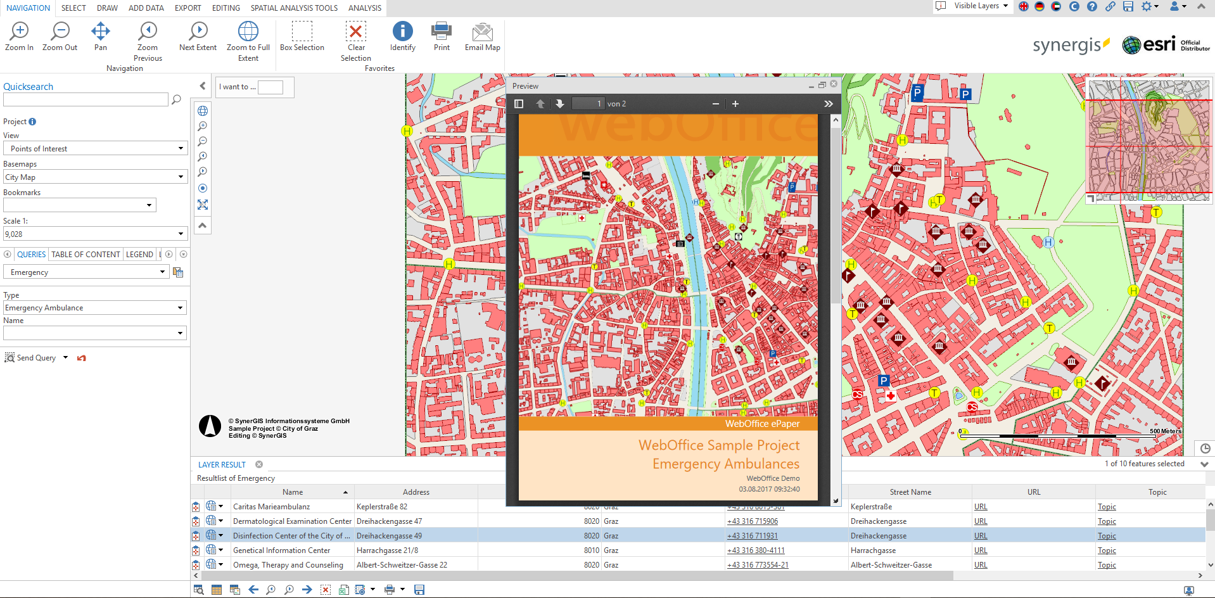The height and width of the screenshot is (598, 1215).
Task: Switch language using the German flag toggle
Action: (x=1039, y=8)
